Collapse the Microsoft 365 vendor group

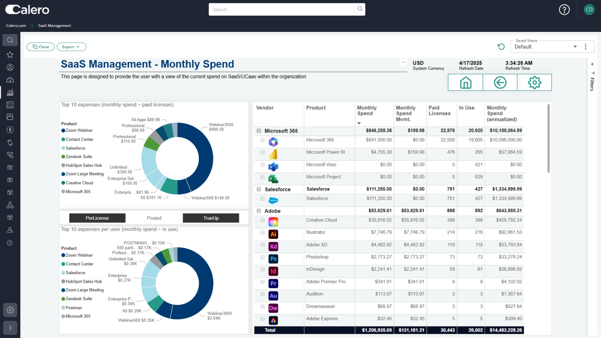tap(258, 131)
